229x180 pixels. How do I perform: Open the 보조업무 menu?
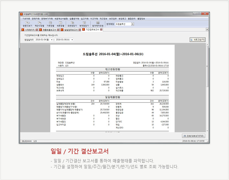click(x=113, y=19)
